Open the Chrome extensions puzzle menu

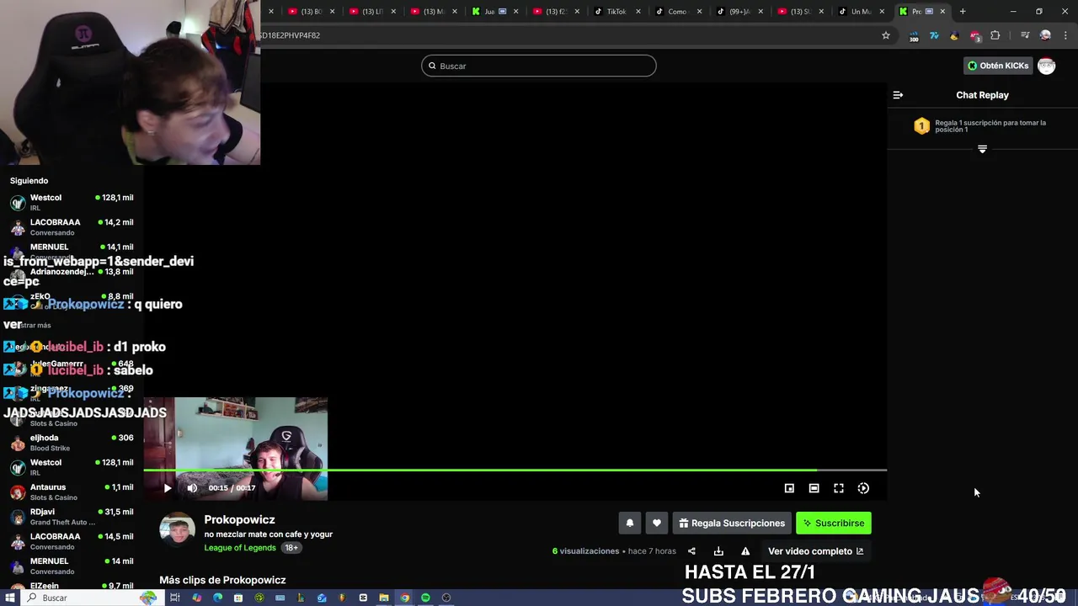pyautogui.click(x=995, y=35)
